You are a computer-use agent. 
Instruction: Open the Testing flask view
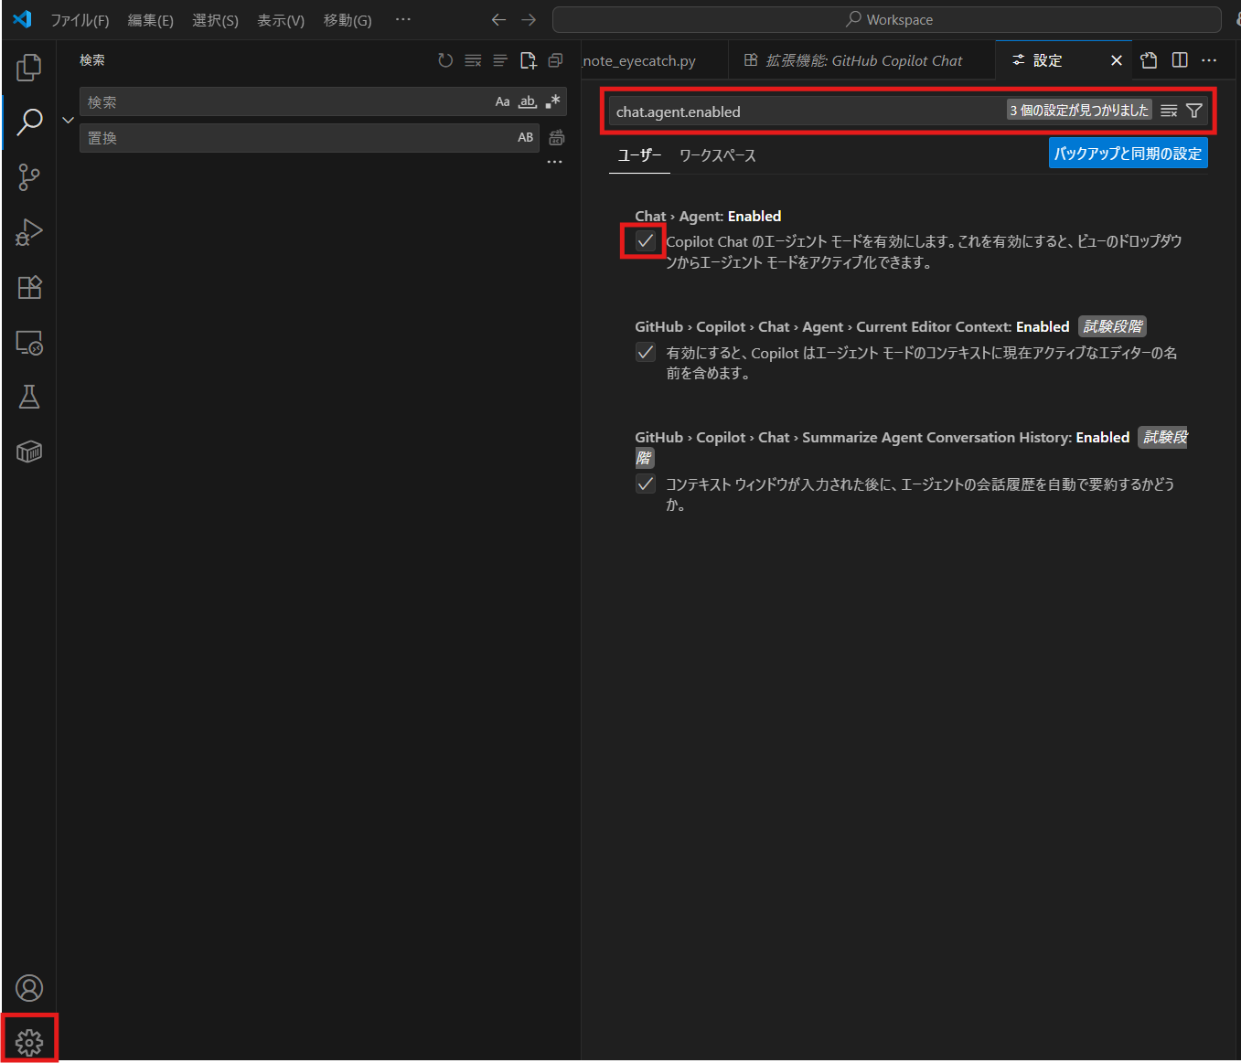tap(29, 397)
